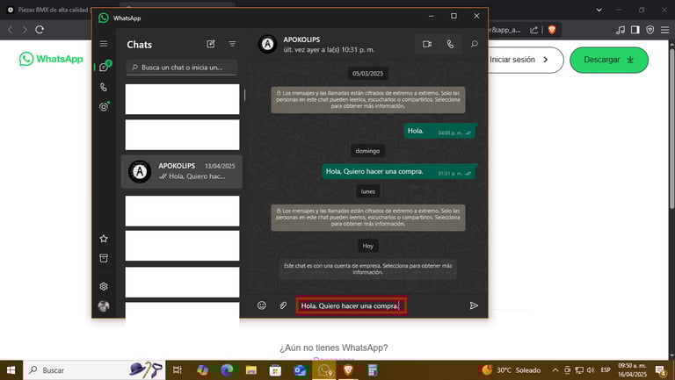Open Brave Shields lion icon in address bar
The height and width of the screenshot is (380, 675).
coord(552,30)
